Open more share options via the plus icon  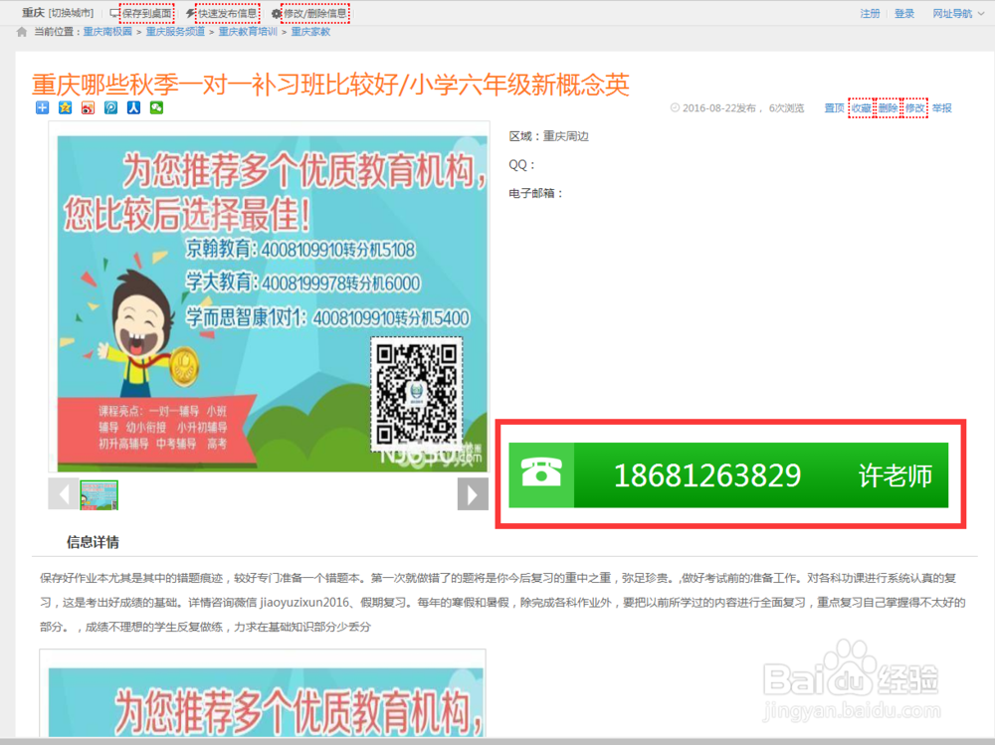tap(41, 106)
